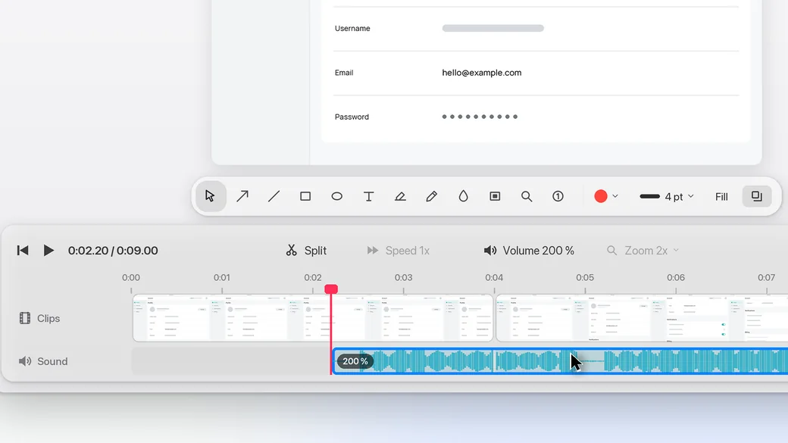Image resolution: width=788 pixels, height=443 pixels.
Task: Select the Pencil freehand tool
Action: (x=432, y=196)
